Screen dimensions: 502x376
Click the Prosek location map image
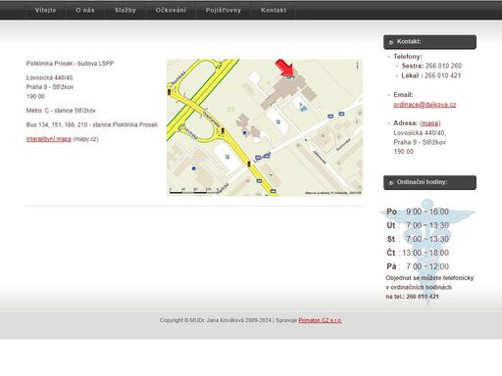coord(265,127)
